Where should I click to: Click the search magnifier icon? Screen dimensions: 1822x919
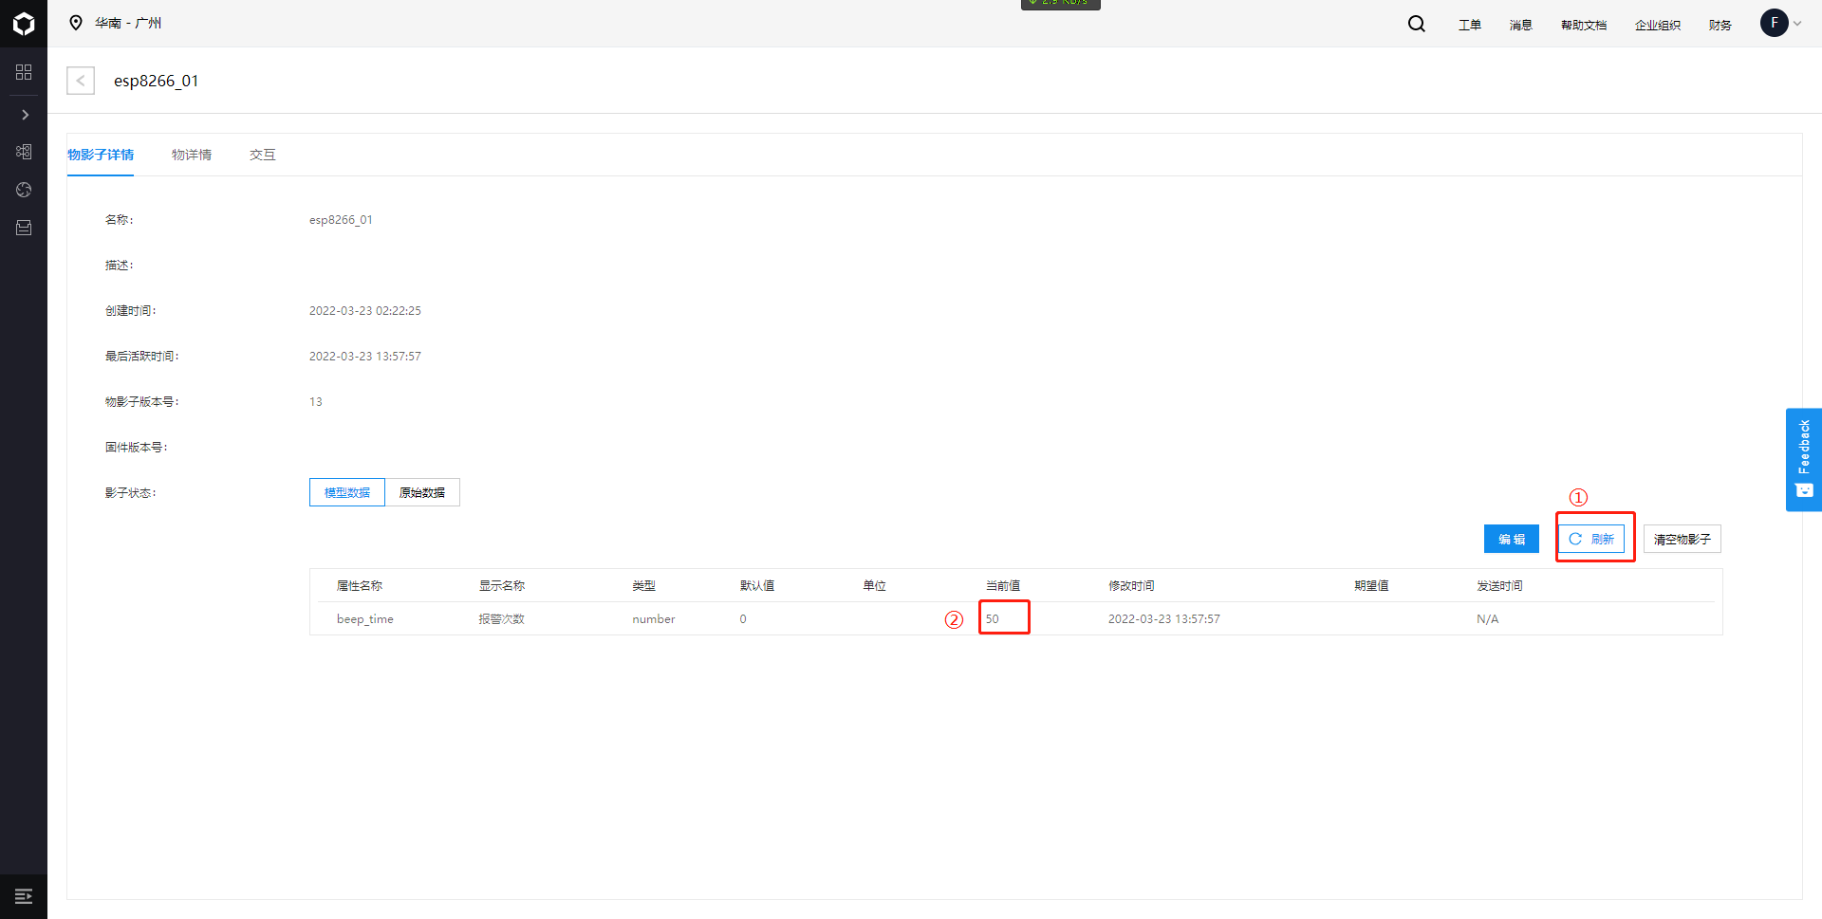pos(1417,24)
